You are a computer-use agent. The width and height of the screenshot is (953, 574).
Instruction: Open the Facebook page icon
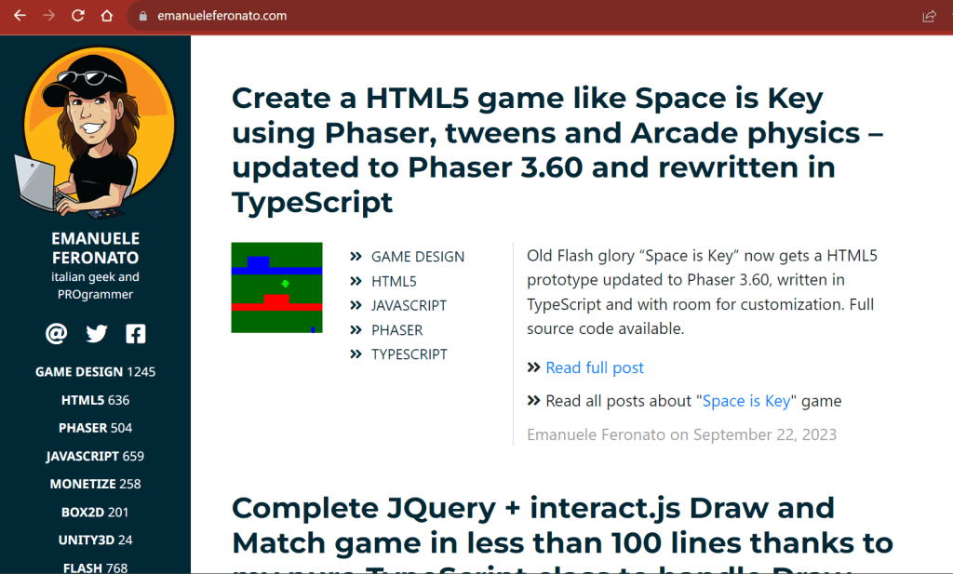click(136, 334)
